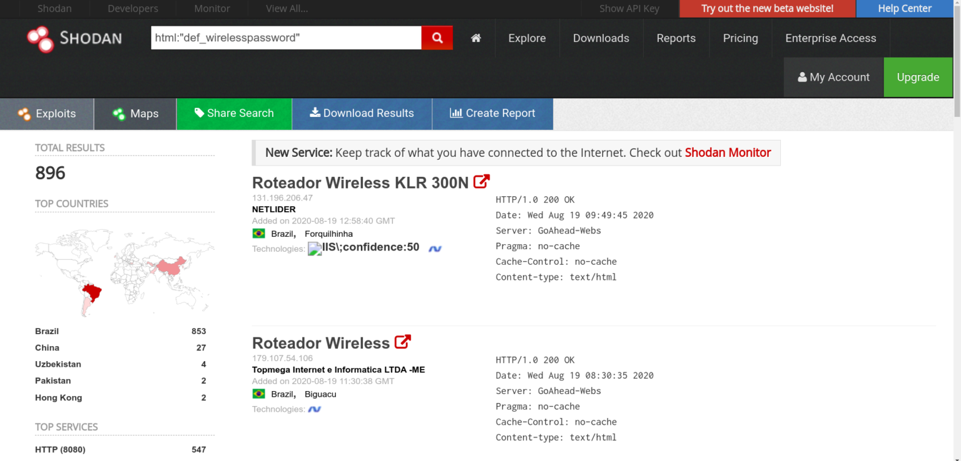Viewport: 961px width, 461px height.
Task: Click NETLIDER organization
Action: tap(274, 209)
